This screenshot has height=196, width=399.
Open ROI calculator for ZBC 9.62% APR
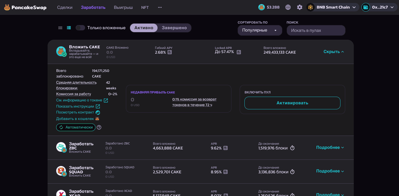coord(226,148)
